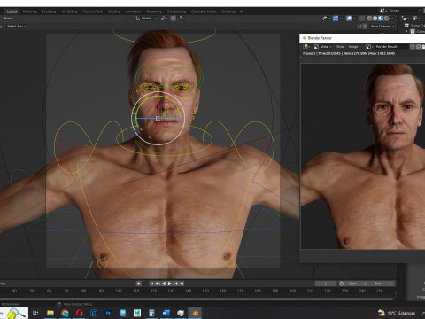Open the Global transform orientation dropdown
The height and width of the screenshot is (319, 425).
click(146, 19)
